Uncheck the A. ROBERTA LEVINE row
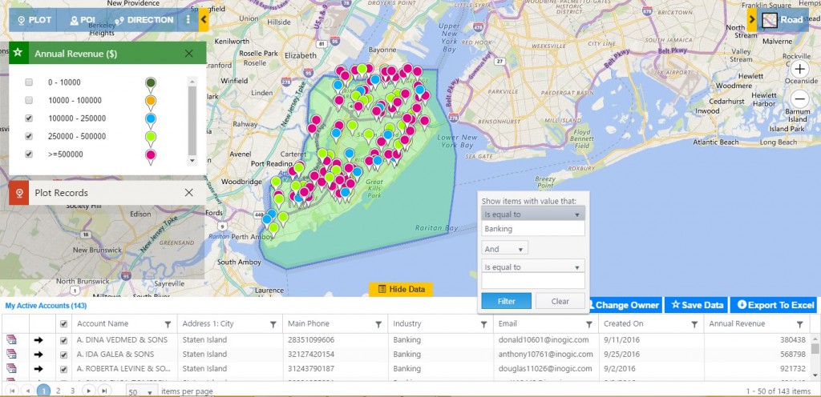 pos(64,369)
